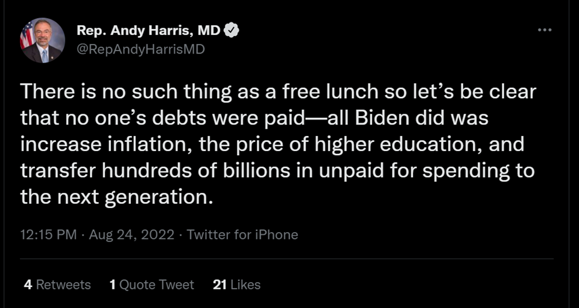
Task: Click the display name Rep. Andy Harris, MD
Action: click(x=149, y=30)
